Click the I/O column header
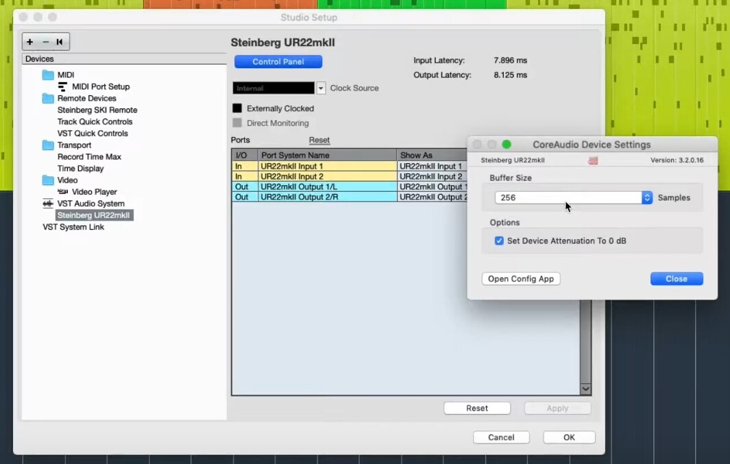This screenshot has height=464, width=730. [245, 155]
